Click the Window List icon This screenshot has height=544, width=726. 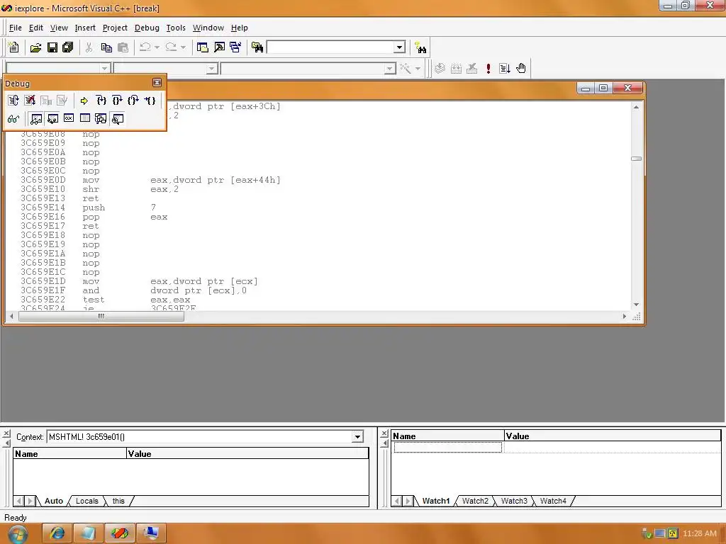pos(235,47)
